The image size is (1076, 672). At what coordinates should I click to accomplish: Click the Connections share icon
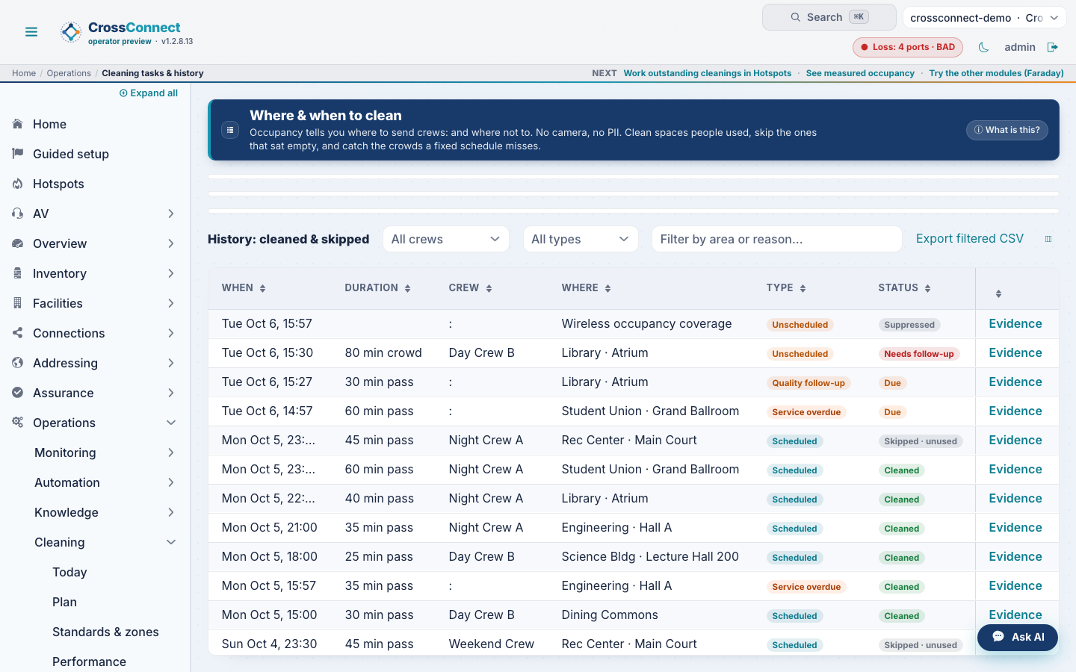click(x=18, y=333)
